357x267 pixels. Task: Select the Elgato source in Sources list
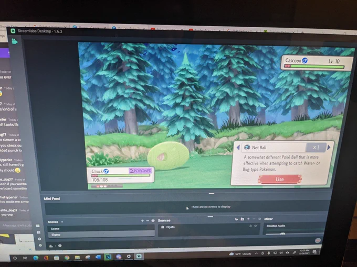coord(209,227)
